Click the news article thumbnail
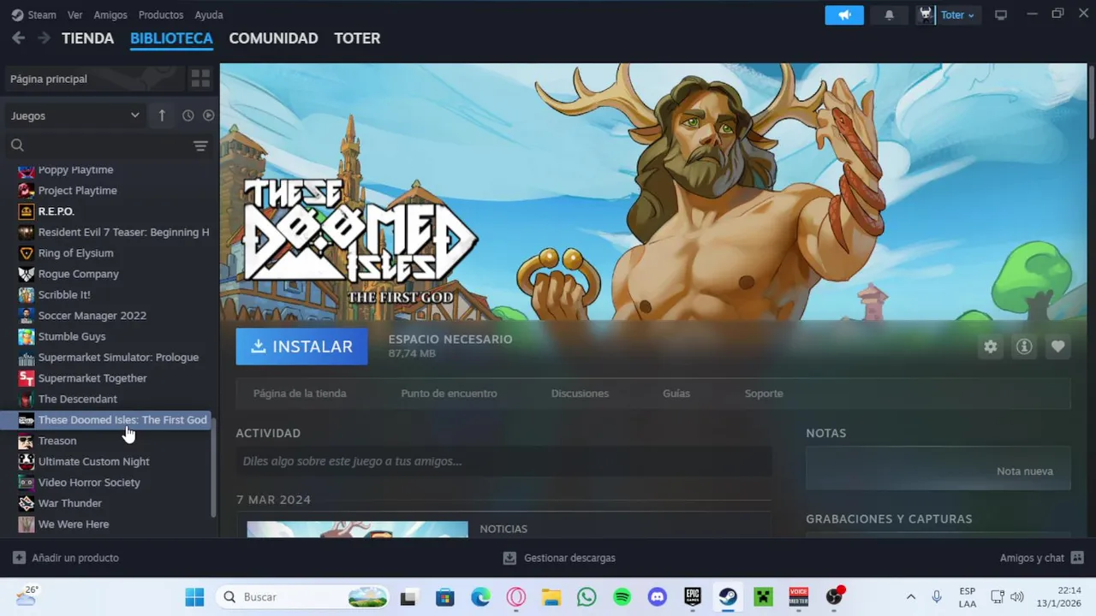Screen dimensions: 1096x616 coord(357,530)
